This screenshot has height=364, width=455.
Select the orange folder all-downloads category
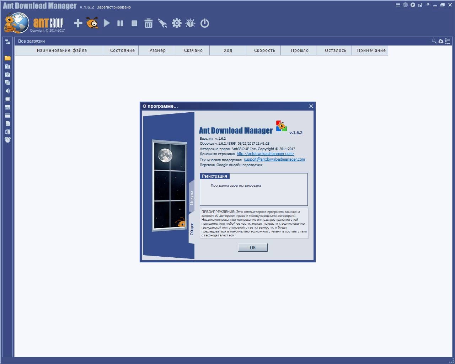pyautogui.click(x=7, y=58)
